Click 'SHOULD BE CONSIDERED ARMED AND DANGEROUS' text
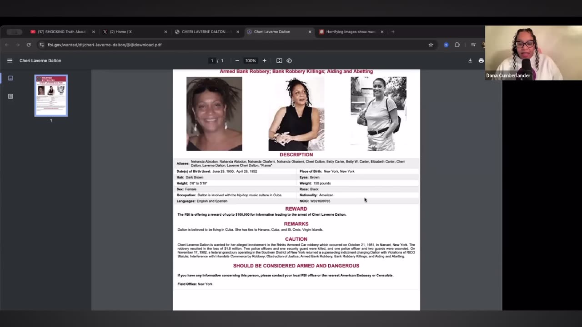 click(296, 266)
